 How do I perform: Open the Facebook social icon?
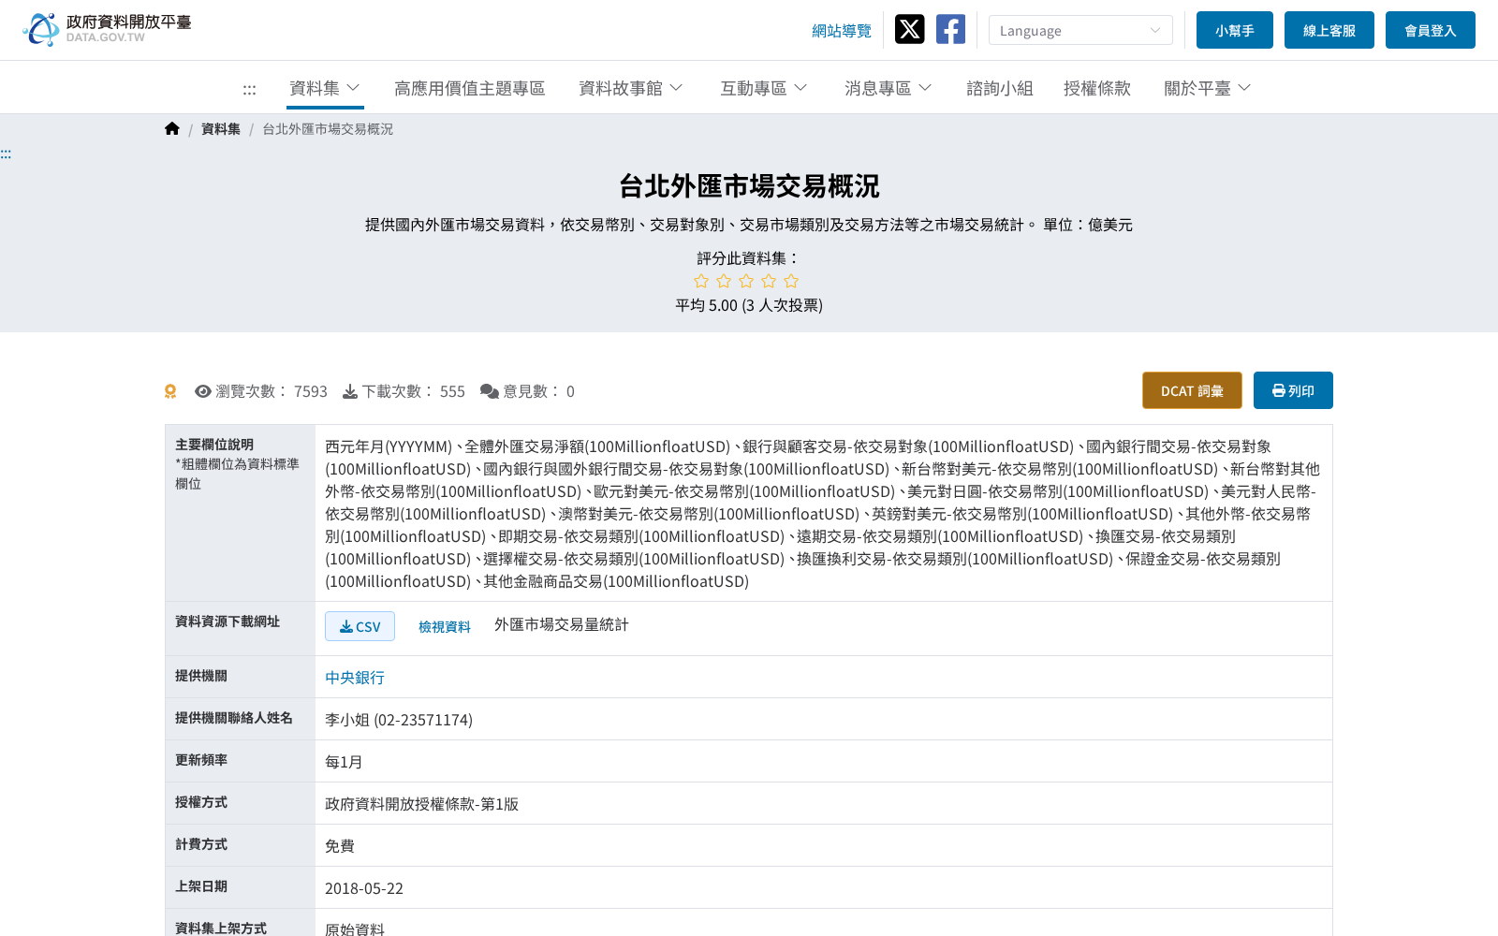950,29
